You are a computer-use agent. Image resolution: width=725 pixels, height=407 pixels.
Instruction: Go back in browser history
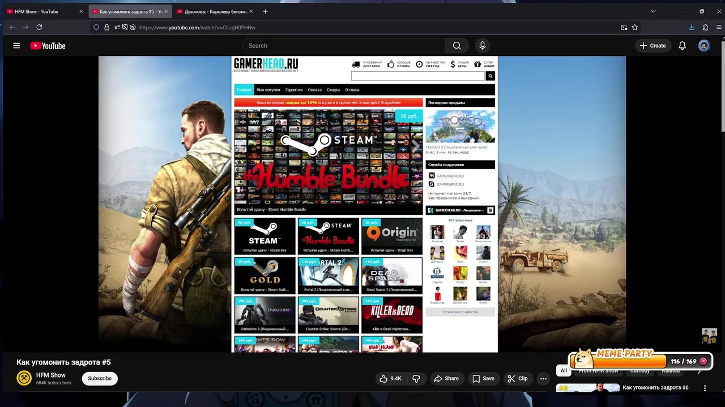tap(12, 27)
